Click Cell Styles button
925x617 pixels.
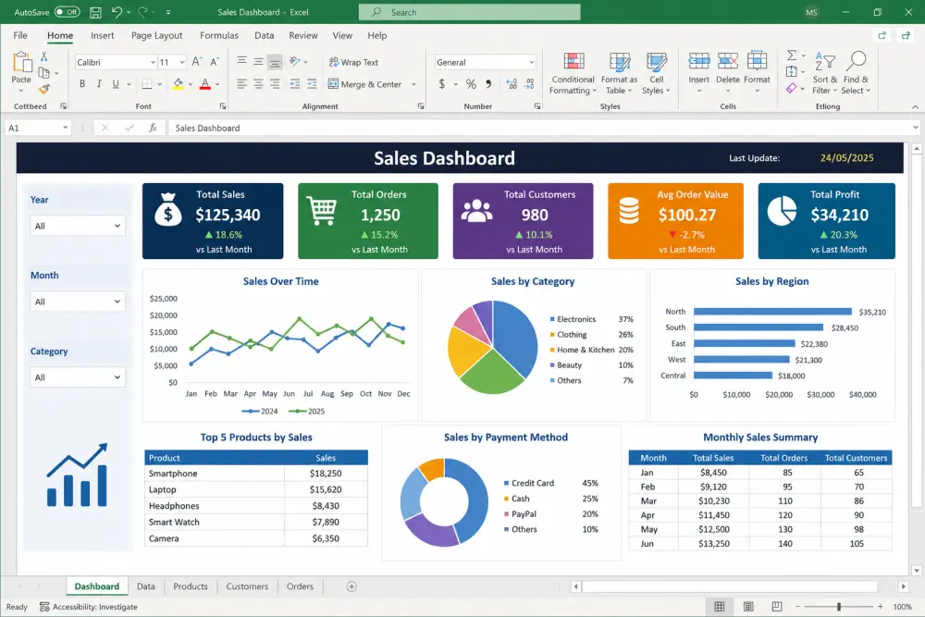656,73
